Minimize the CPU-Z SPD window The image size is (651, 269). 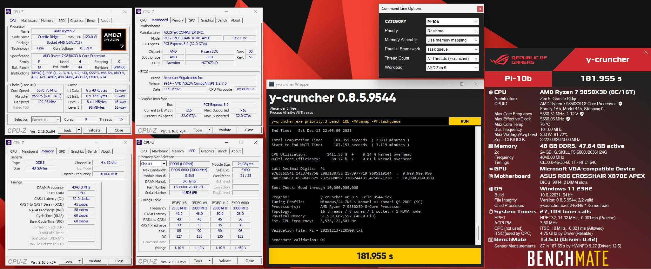click(x=226, y=142)
